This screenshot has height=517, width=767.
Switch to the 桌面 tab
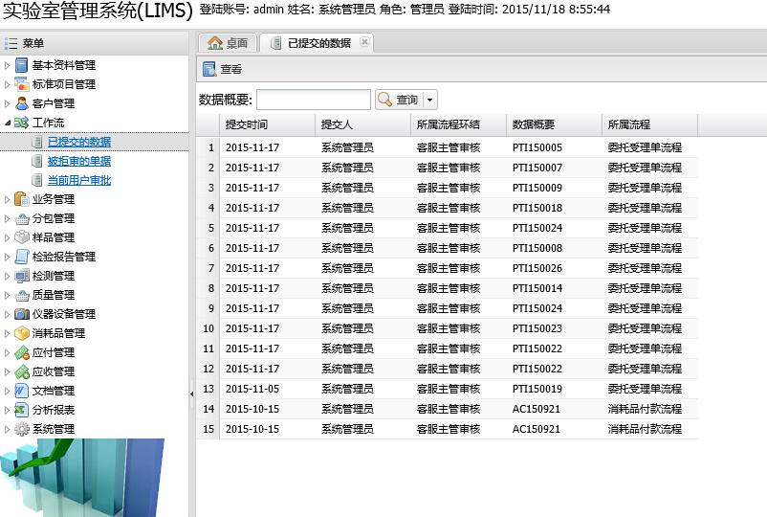pyautogui.click(x=229, y=43)
